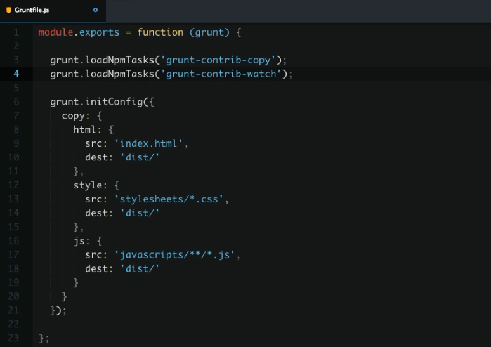Click line number 23 in the gutter

13,338
